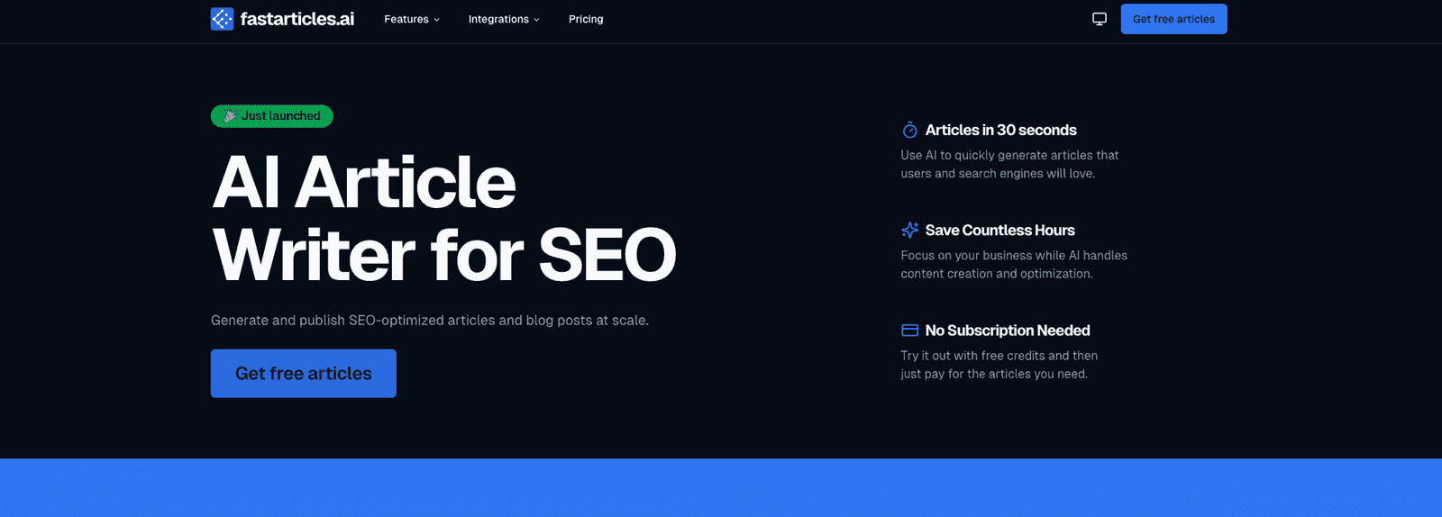Viewport: 1442px width, 517px height.
Task: Go to the Pricing page
Action: coord(586,19)
